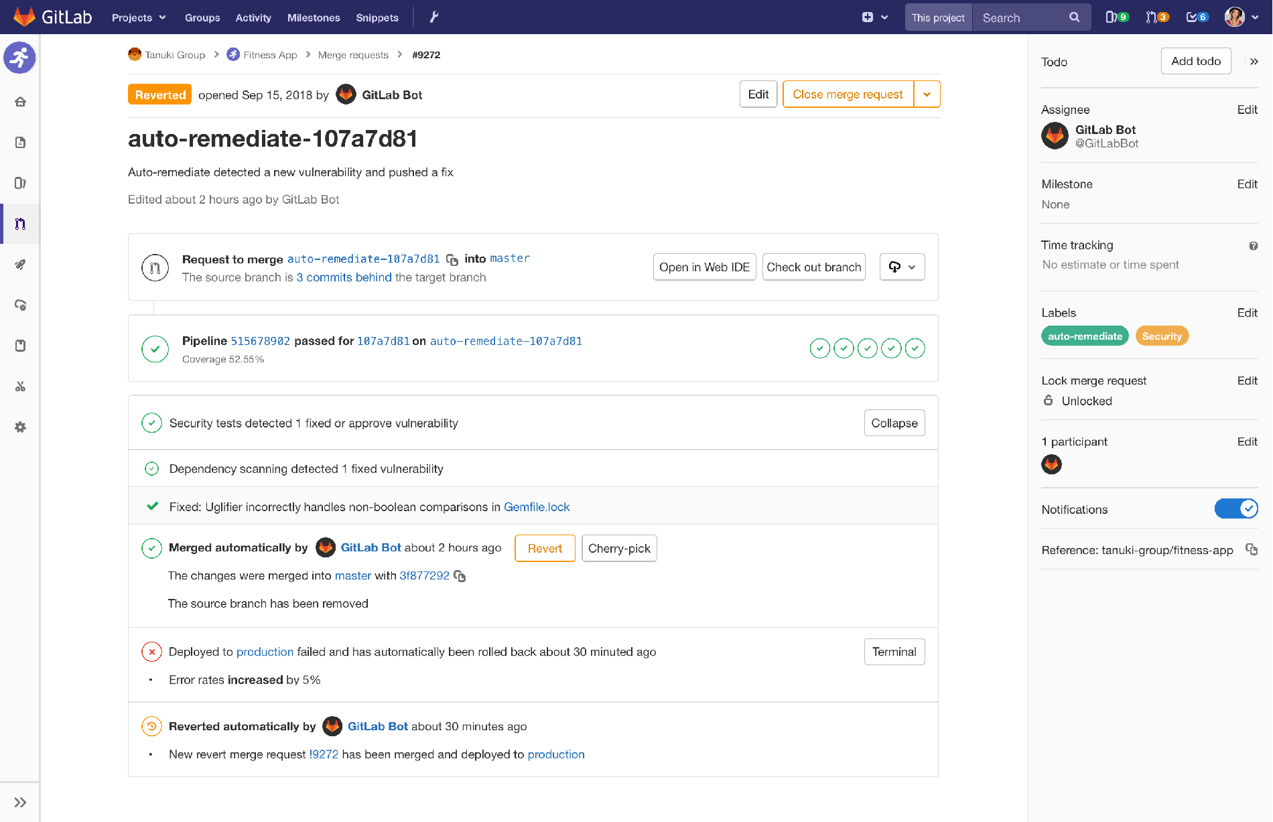Open Snippets in the navbar
The width and height of the screenshot is (1273, 822).
[377, 17]
